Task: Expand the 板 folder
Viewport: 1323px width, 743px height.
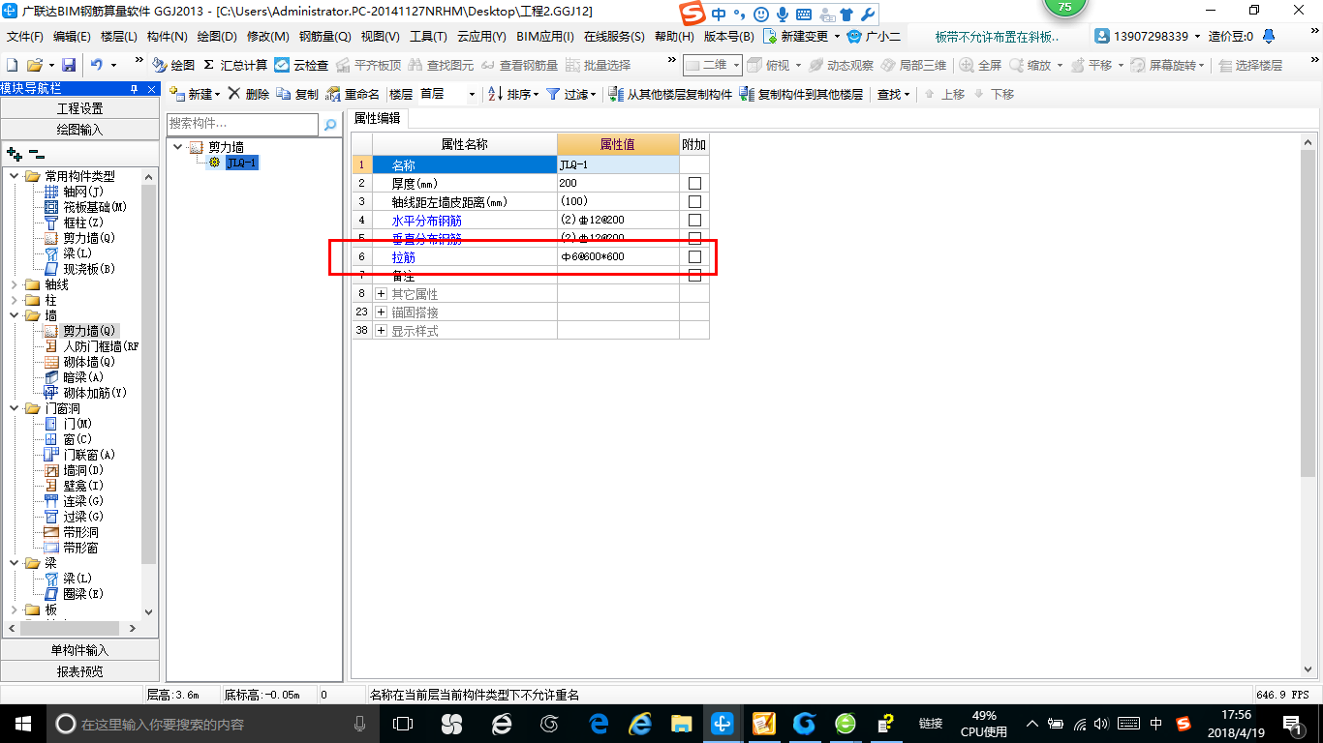Action: [x=15, y=609]
